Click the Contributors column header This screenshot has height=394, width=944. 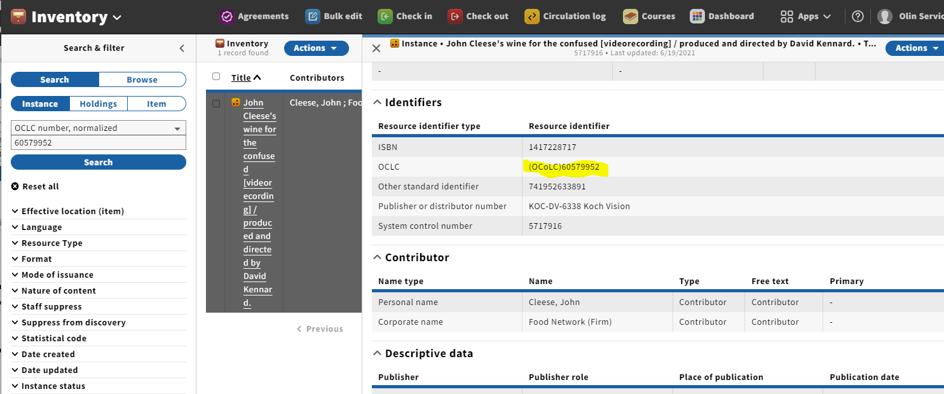coord(317,78)
